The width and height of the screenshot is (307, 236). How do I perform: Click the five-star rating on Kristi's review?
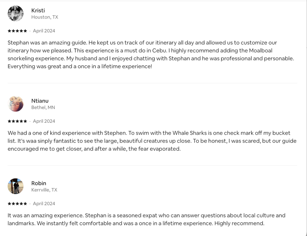(17, 31)
